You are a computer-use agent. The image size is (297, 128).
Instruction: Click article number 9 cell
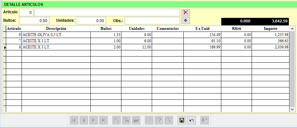[14, 35]
